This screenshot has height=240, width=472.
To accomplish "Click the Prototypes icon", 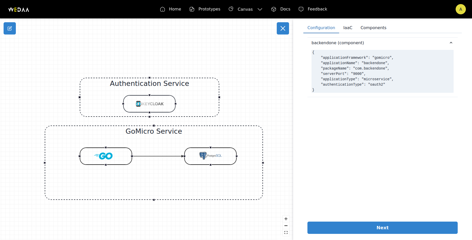I will (192, 9).
